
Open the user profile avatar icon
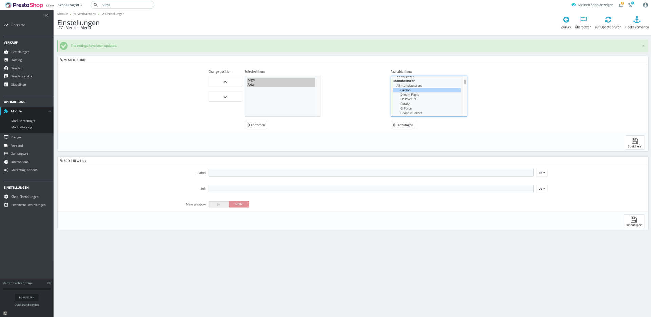(x=645, y=5)
